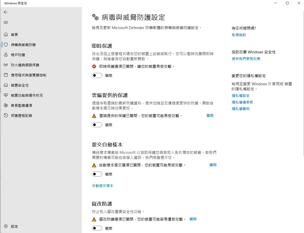The image size is (304, 233).
Task: Click the heart icon for 裝置效能與運作狀況
Action: pyautogui.click(x=6, y=95)
